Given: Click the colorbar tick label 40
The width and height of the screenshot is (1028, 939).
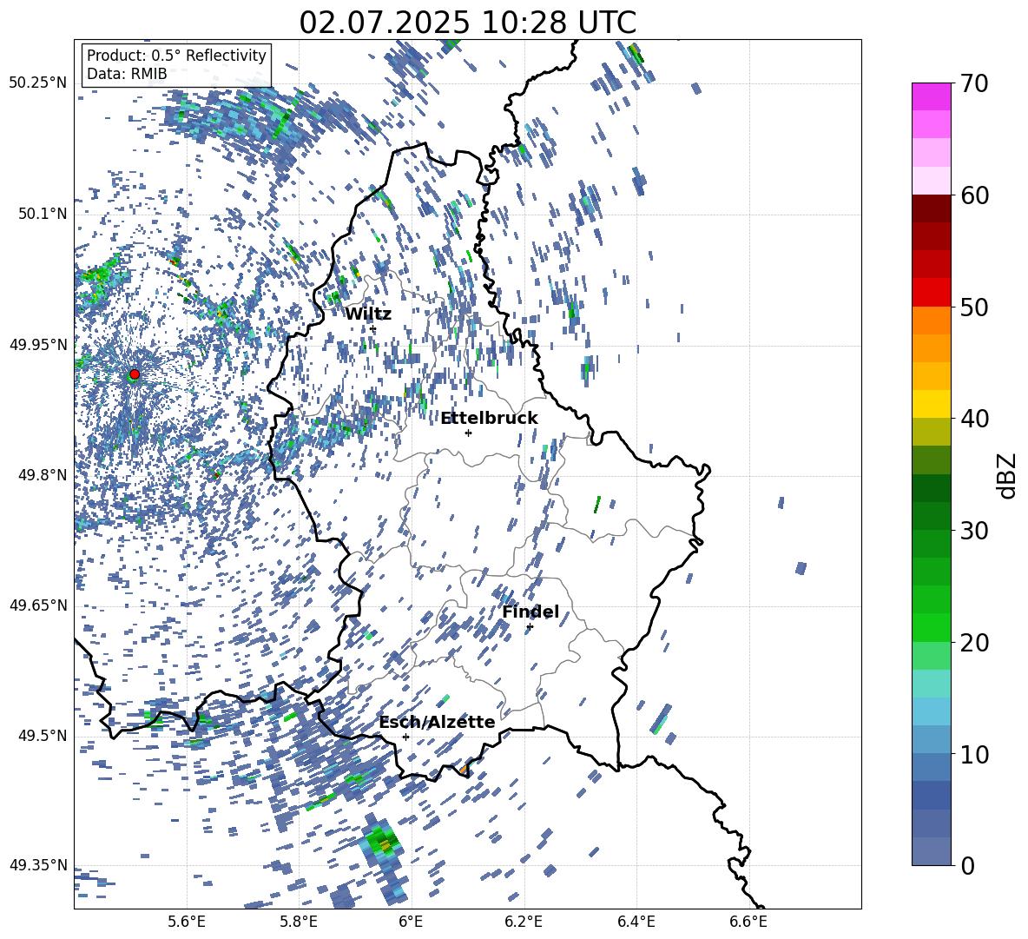Looking at the screenshot, I should coord(974,419).
